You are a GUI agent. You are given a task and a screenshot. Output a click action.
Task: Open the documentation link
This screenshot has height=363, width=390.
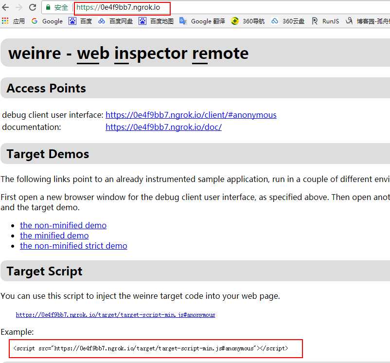pyautogui.click(x=163, y=127)
